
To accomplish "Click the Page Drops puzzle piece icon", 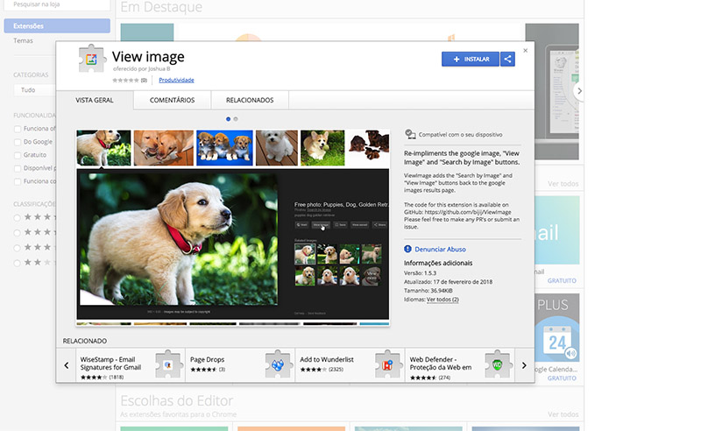I will tap(278, 364).
